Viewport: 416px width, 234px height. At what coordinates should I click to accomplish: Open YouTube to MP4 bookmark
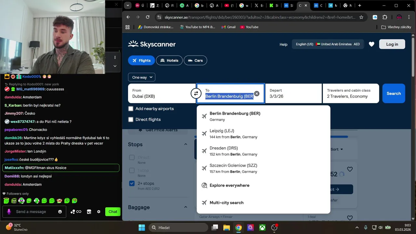pyautogui.click(x=197, y=27)
